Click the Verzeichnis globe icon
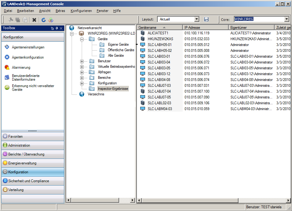The height and width of the screenshot is (211, 292). [x=81, y=94]
